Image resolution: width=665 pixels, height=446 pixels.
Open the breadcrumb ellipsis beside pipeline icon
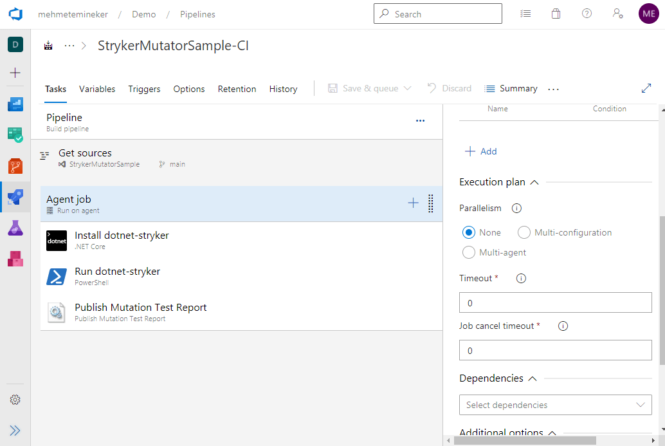[69, 46]
